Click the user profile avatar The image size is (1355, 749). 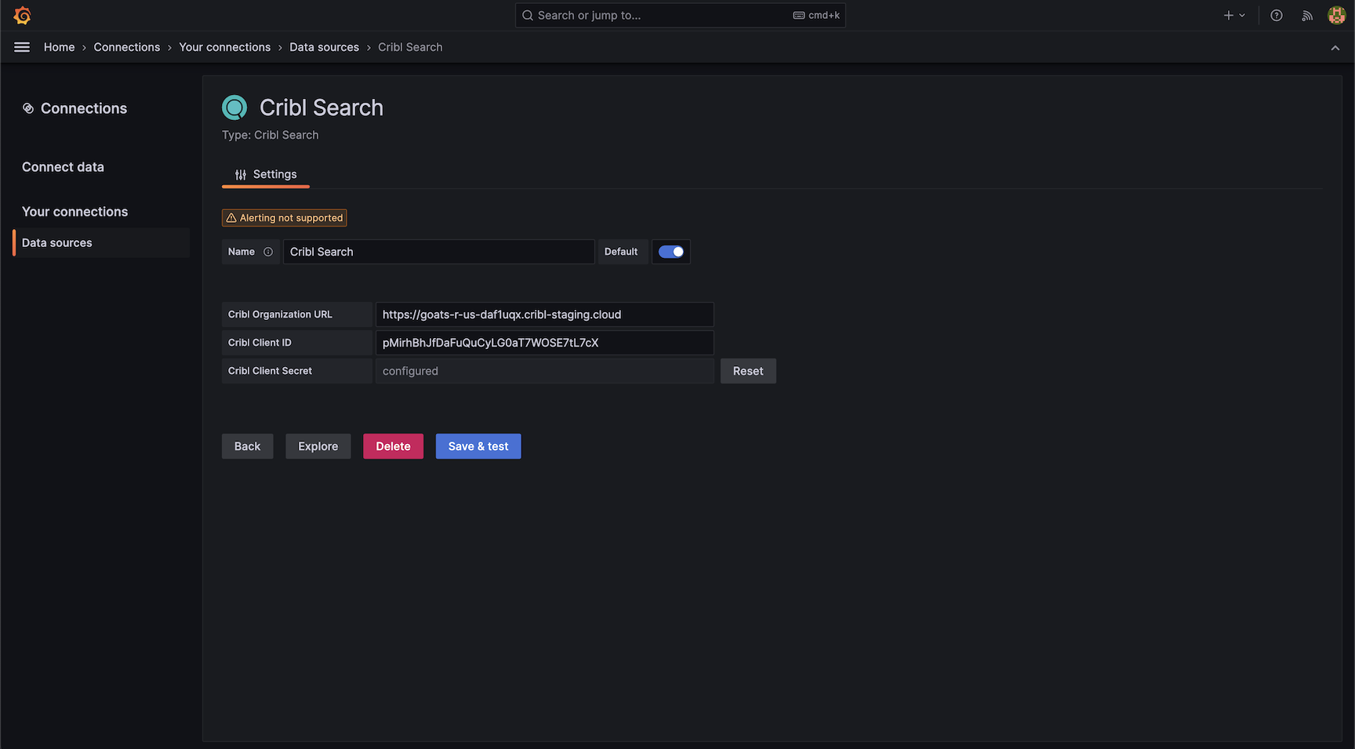click(1337, 15)
